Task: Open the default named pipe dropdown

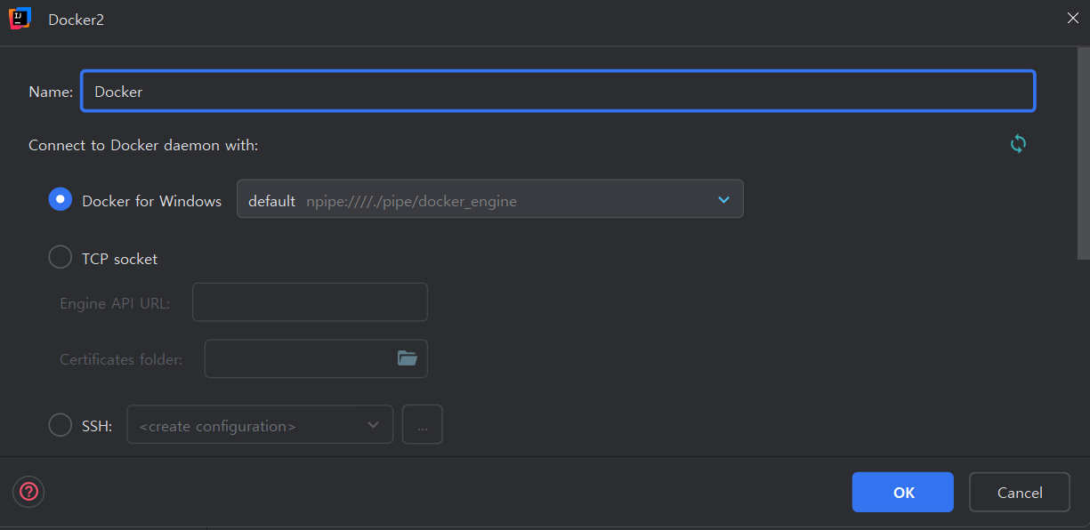Action: [489, 198]
